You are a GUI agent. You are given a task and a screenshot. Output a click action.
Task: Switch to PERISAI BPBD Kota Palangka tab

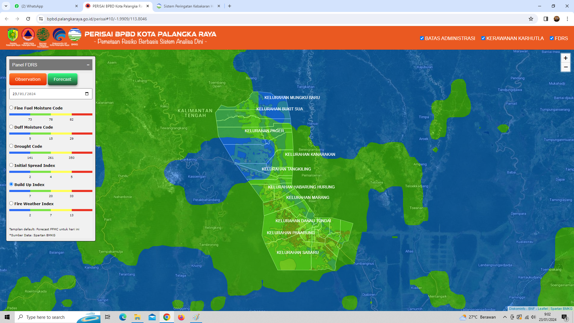point(117,6)
